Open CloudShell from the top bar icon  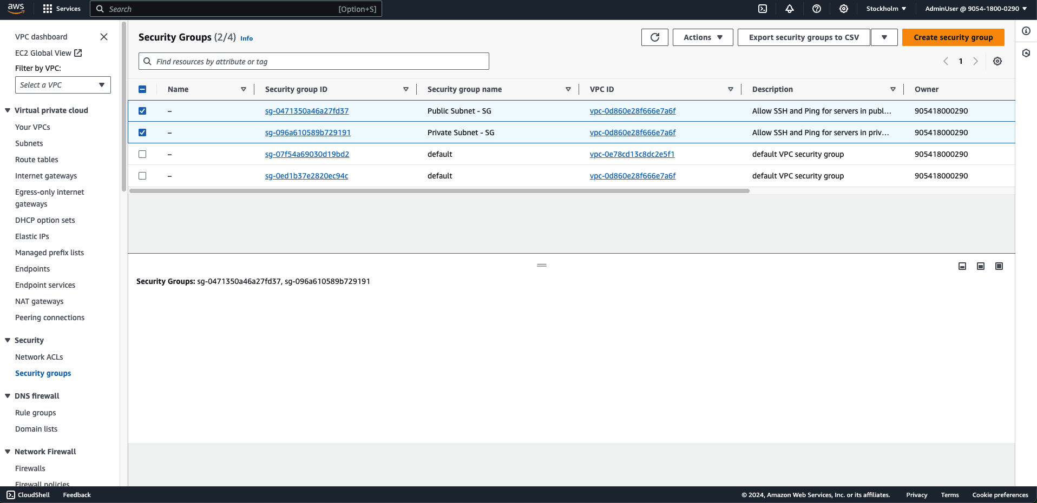[x=763, y=9]
